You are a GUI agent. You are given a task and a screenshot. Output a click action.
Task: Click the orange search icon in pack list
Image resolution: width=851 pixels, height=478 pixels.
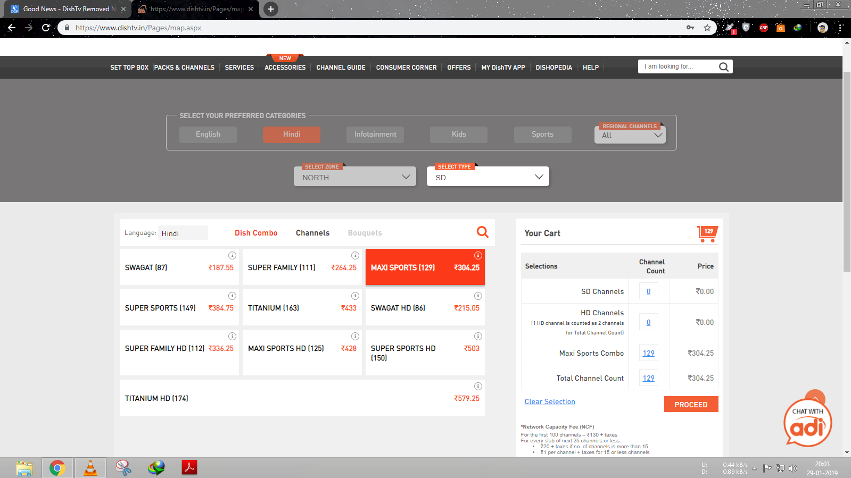tap(482, 232)
